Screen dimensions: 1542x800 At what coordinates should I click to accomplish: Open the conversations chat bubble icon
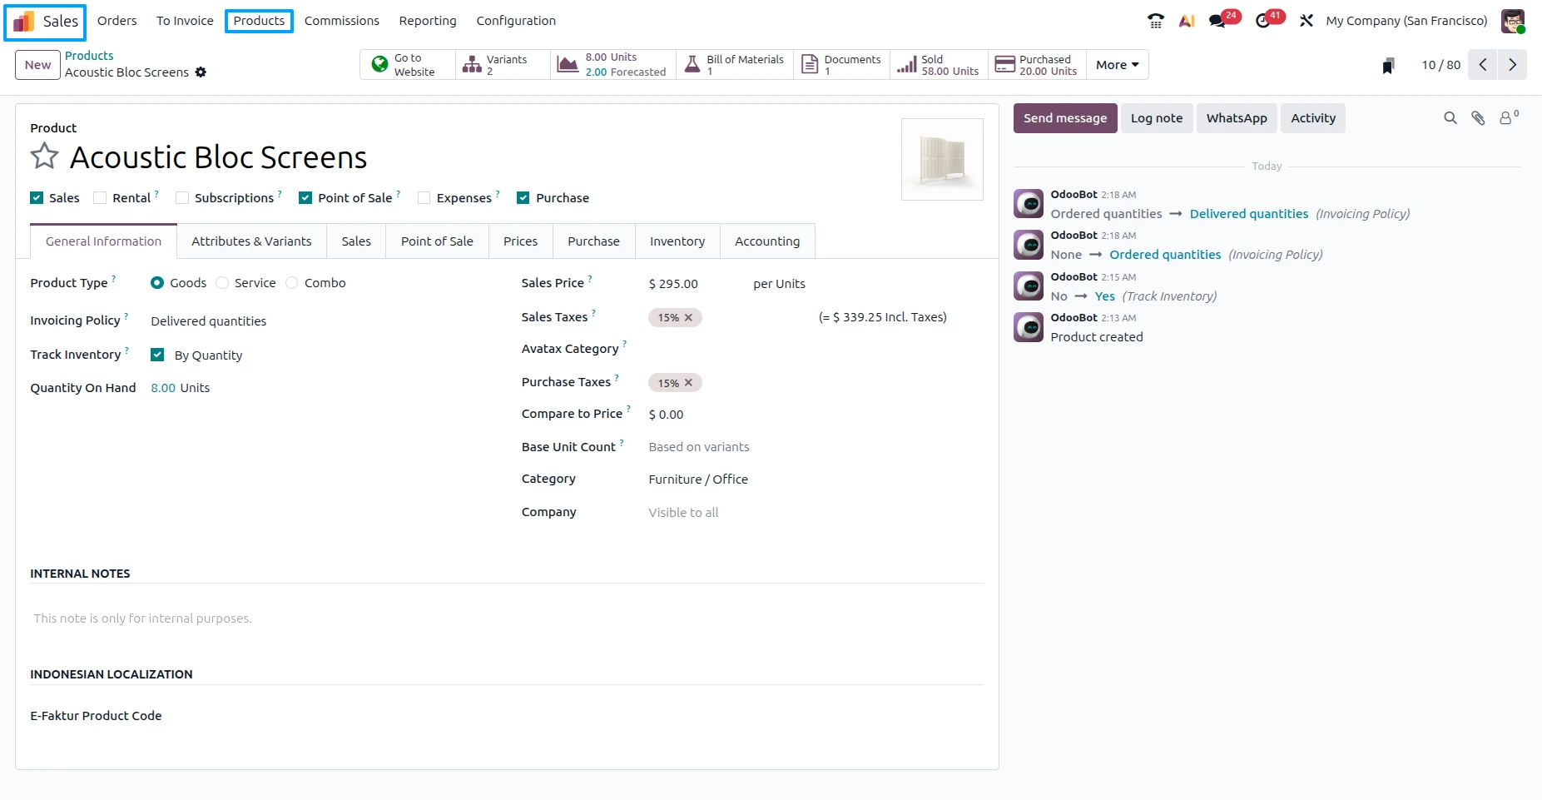pos(1219,21)
